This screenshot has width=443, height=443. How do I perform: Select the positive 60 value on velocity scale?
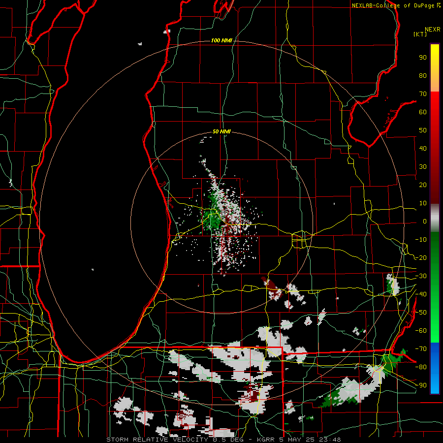423,112
